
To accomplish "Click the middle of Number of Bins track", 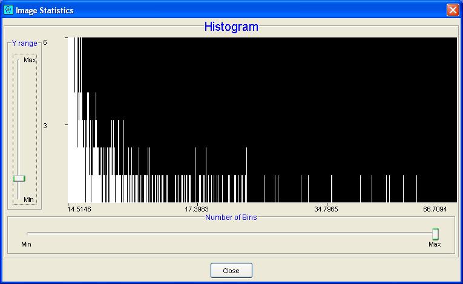I will [x=231, y=233].
